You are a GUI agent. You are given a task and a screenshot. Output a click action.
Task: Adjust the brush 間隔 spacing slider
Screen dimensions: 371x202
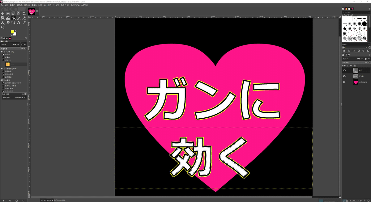click(356, 48)
